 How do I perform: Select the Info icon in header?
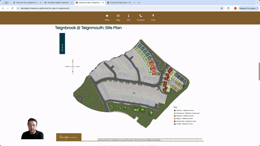click(128, 16)
